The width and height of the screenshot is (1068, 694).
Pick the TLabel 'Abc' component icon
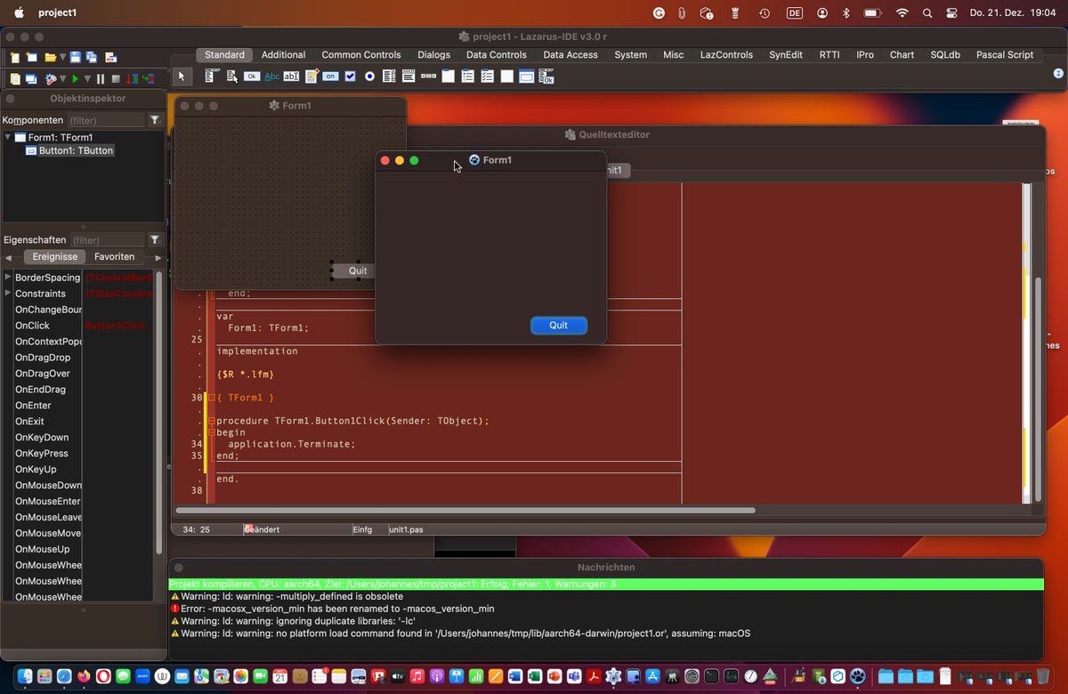(x=272, y=77)
